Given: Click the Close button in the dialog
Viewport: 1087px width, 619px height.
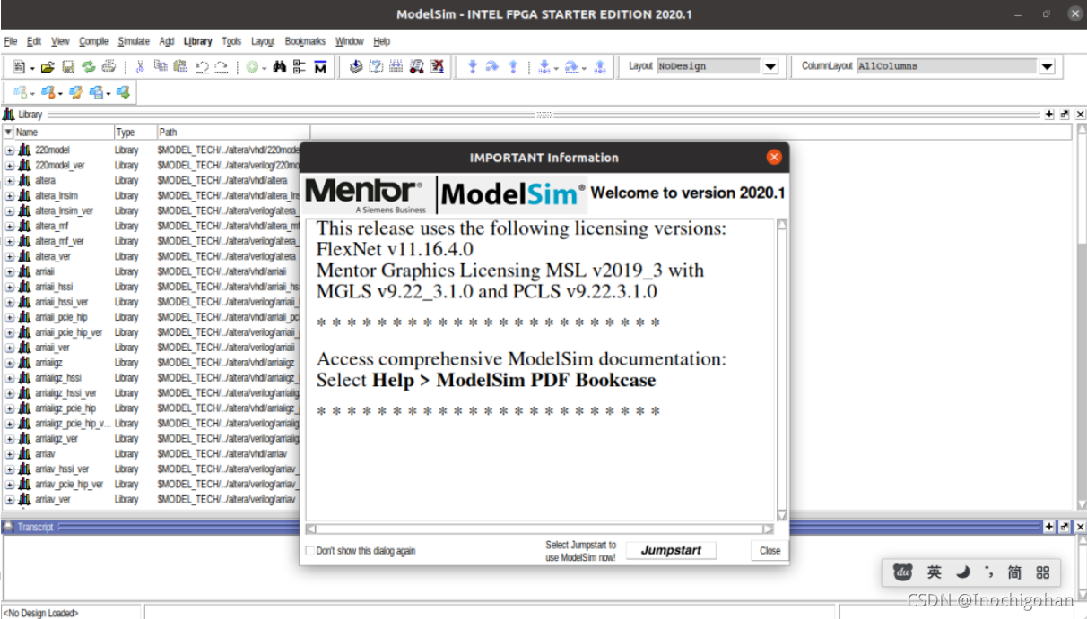Looking at the screenshot, I should tap(770, 551).
